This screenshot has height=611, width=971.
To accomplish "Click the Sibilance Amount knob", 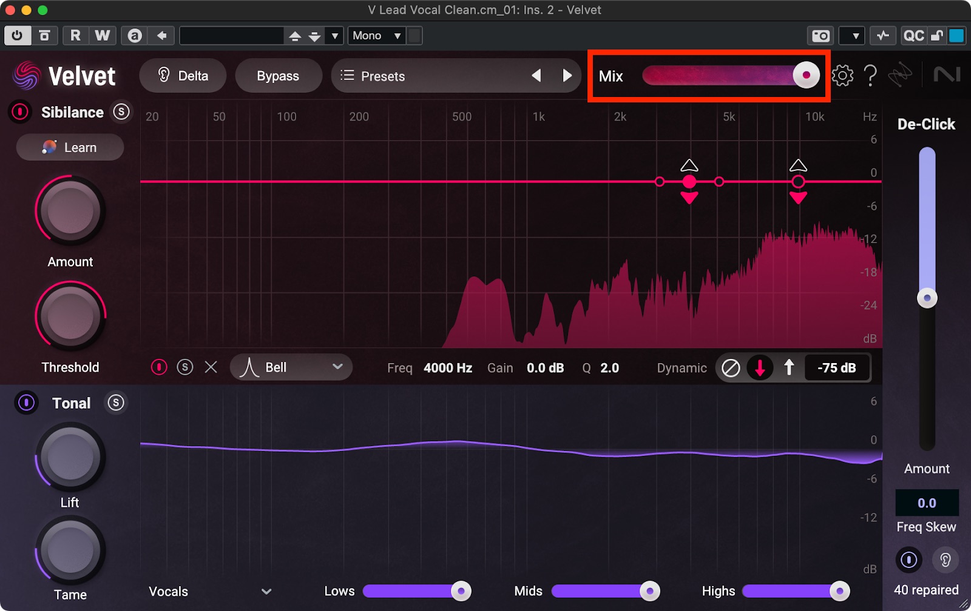I will [70, 211].
